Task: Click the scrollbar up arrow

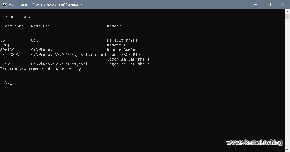Action: tap(287, 12)
